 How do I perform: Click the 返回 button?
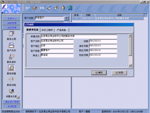(x=119, y=73)
